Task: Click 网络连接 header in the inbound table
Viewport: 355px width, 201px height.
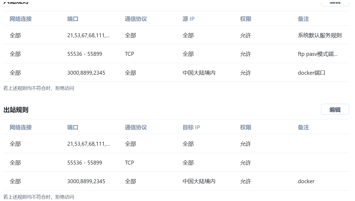Action: click(x=21, y=19)
